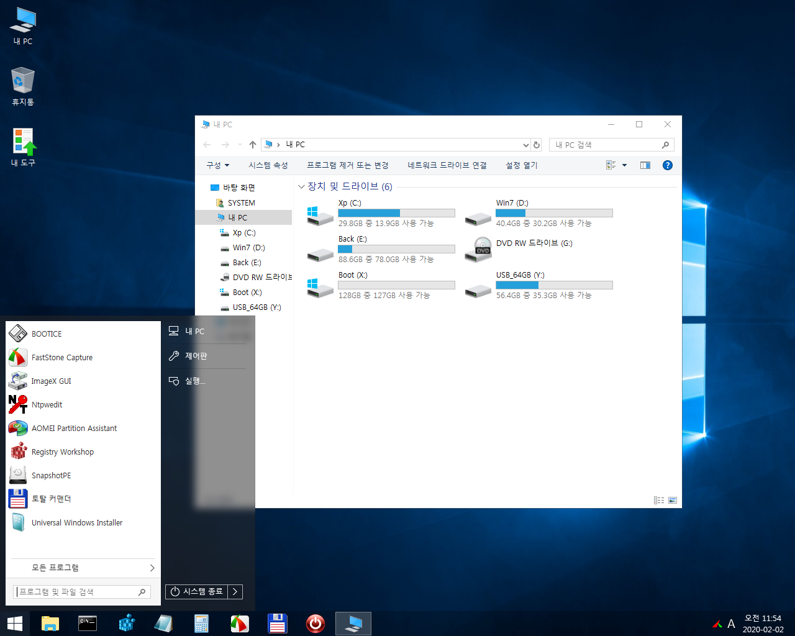Switch to details view in status bar
Viewport: 795px width, 636px height.
tap(659, 500)
